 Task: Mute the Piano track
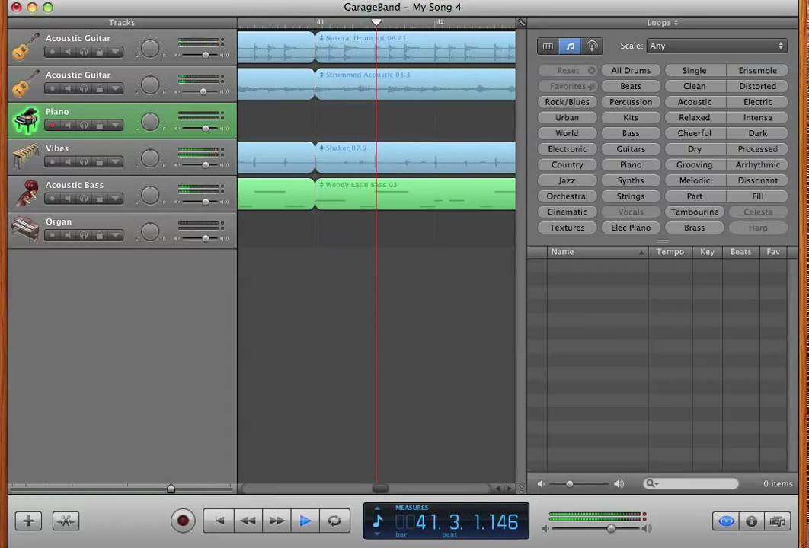68,126
